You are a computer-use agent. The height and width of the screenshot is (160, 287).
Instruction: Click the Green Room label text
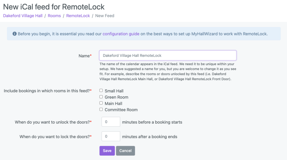[116, 97]
